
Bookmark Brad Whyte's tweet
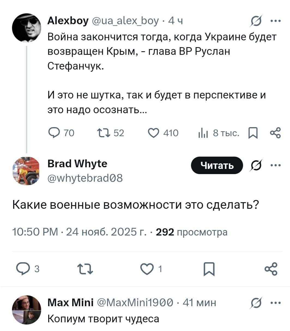point(210,269)
